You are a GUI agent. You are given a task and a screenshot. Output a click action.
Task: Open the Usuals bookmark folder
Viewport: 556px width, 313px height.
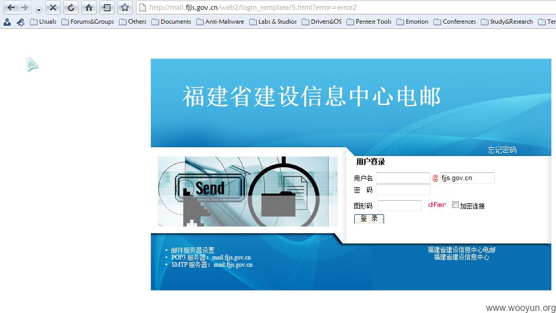[x=43, y=22]
